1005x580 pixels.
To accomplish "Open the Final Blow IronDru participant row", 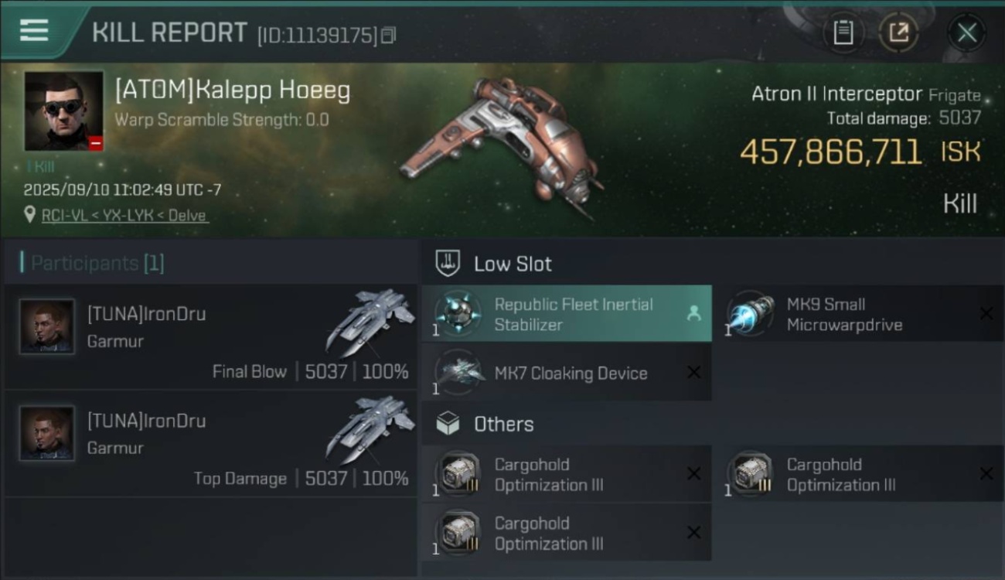I will 210,336.
